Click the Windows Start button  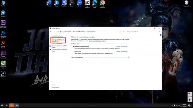click(x=2, y=105)
